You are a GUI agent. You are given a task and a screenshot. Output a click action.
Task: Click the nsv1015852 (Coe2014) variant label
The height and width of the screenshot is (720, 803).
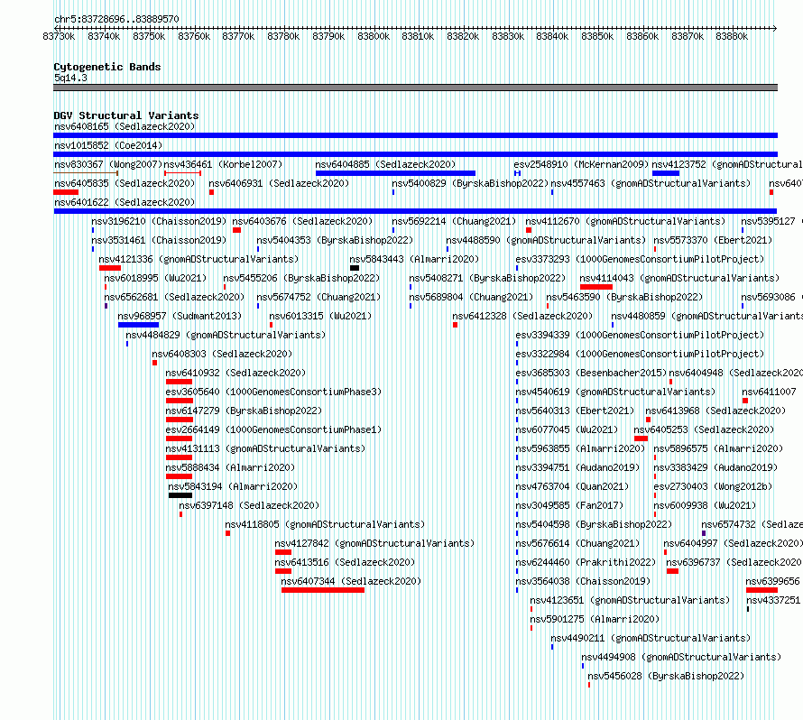point(108,145)
